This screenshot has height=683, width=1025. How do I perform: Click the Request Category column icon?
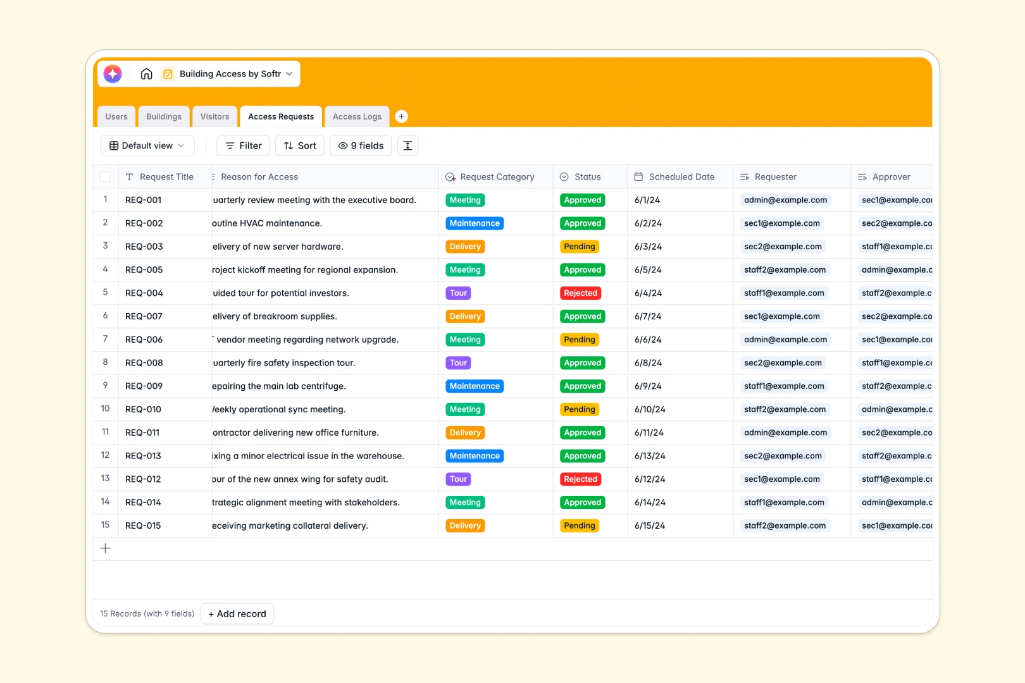click(x=450, y=177)
